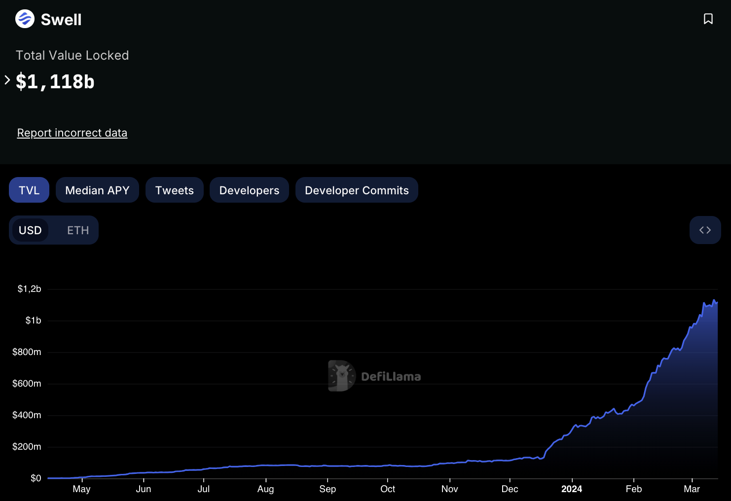This screenshot has width=731, height=501.
Task: Click the May x-axis label
Action: coord(81,489)
